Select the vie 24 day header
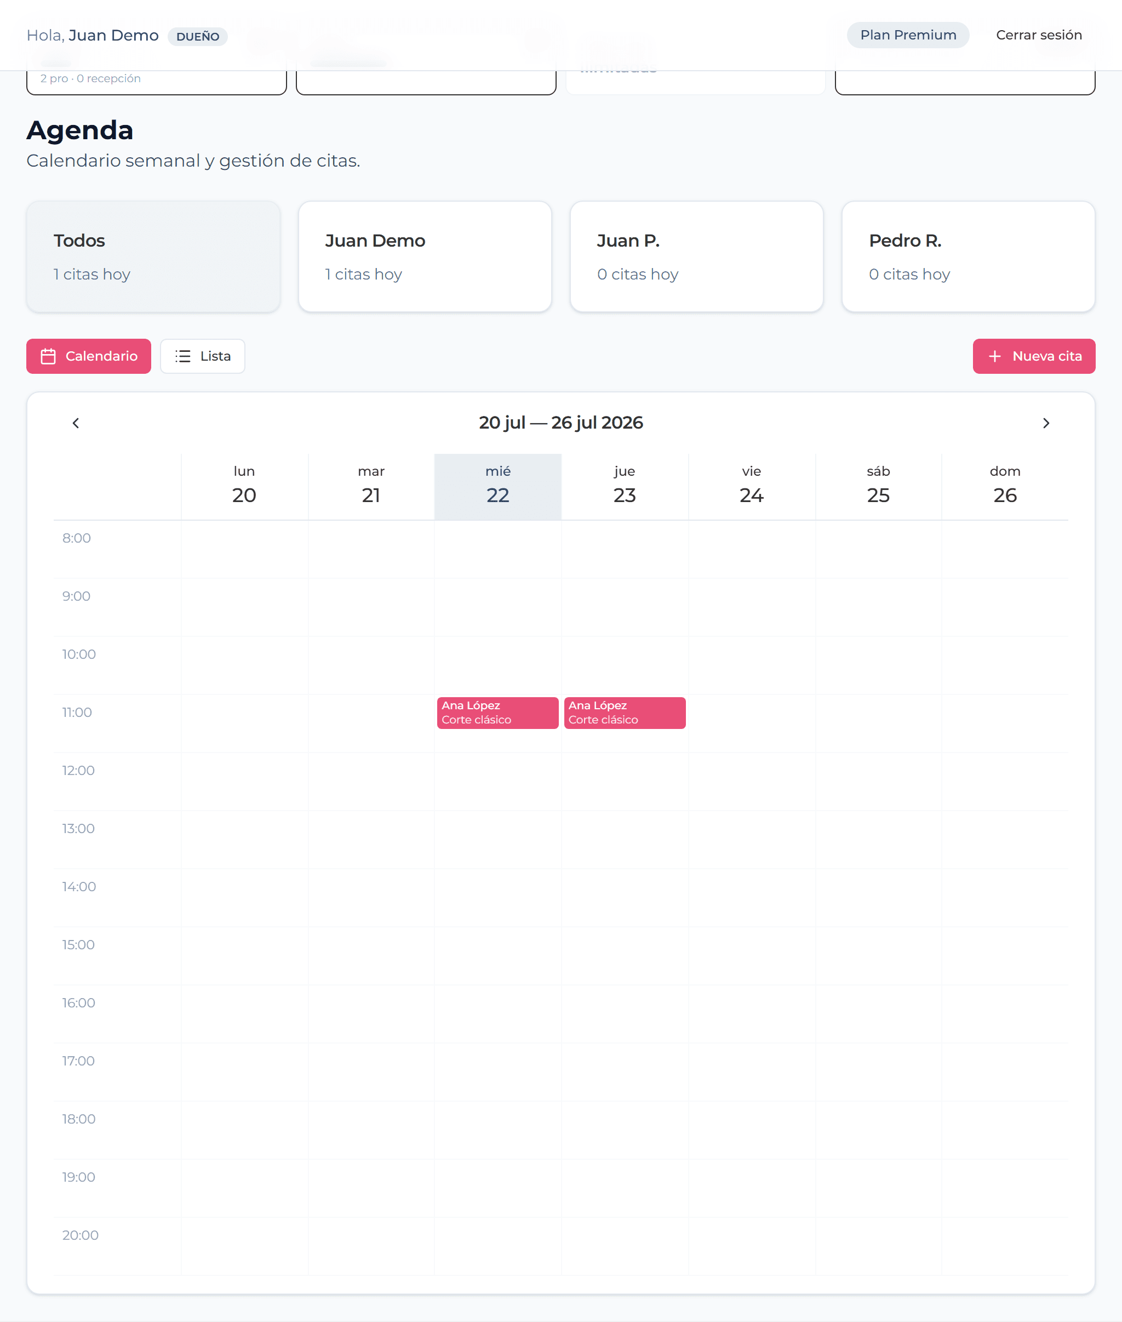 (751, 487)
